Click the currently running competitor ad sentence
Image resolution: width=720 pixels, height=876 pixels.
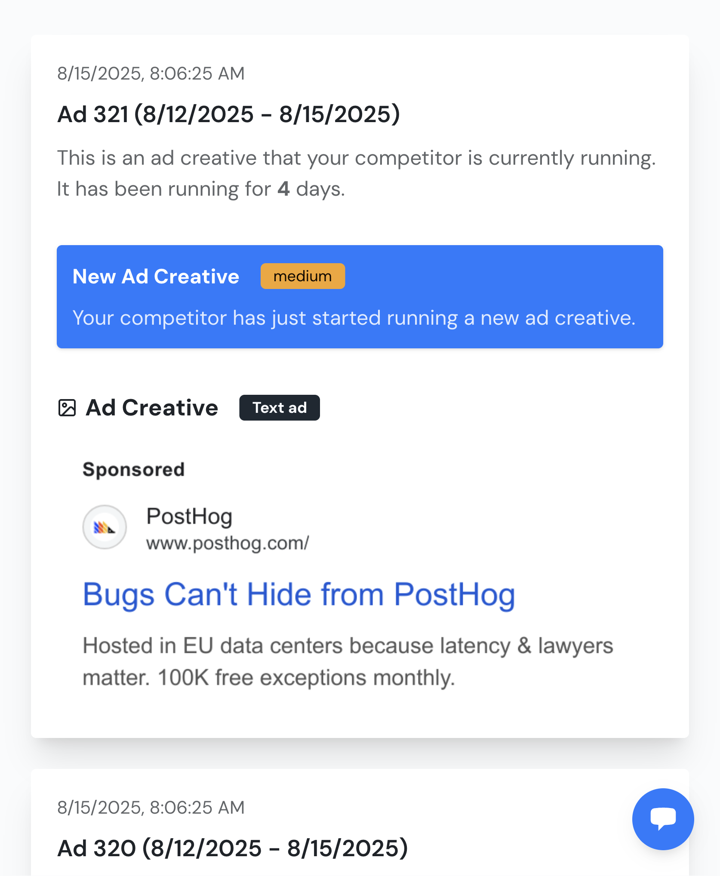(356, 158)
